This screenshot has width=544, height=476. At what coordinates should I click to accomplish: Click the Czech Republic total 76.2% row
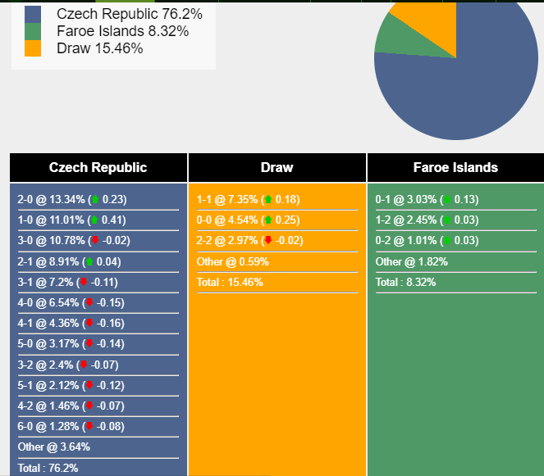click(x=48, y=468)
